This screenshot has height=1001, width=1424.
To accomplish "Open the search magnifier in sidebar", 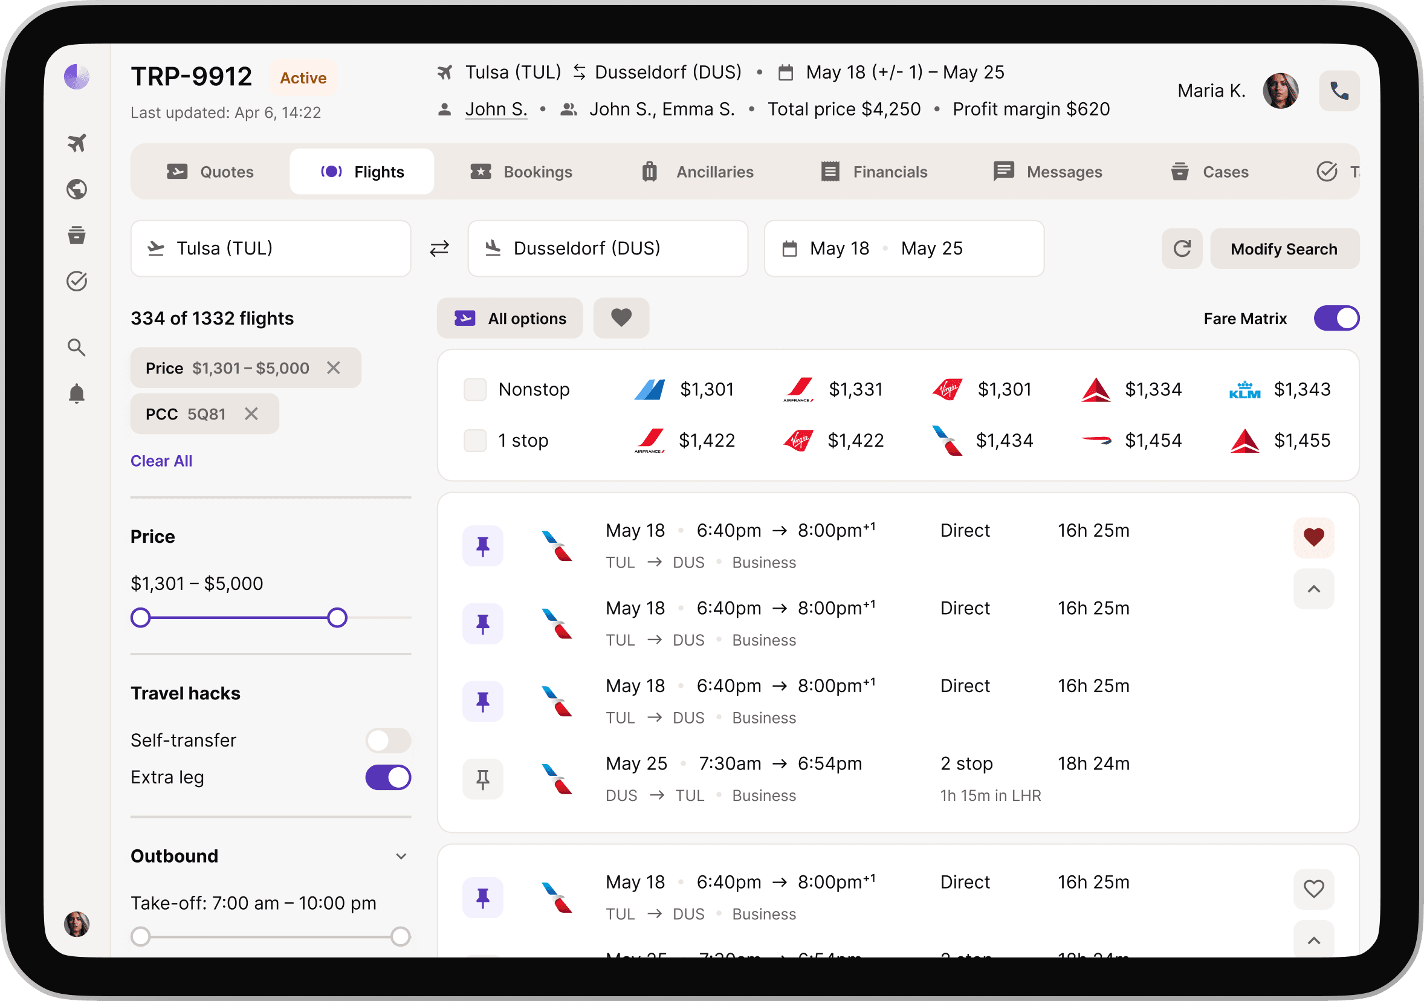I will coord(77,348).
